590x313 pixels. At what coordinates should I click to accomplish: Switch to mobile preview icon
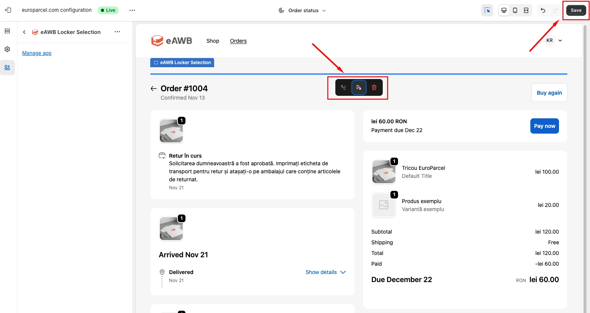click(515, 10)
